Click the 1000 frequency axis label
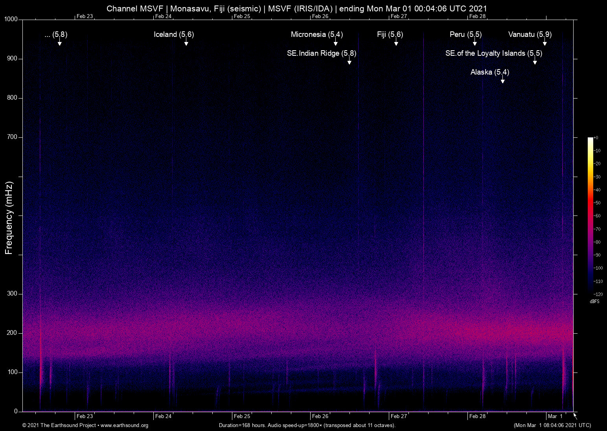Screen dimensions: 607x431 11,19
